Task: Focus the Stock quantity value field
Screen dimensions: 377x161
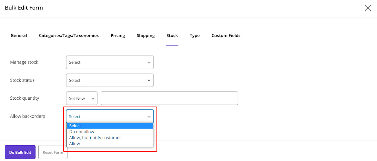Action: pyautogui.click(x=169, y=98)
